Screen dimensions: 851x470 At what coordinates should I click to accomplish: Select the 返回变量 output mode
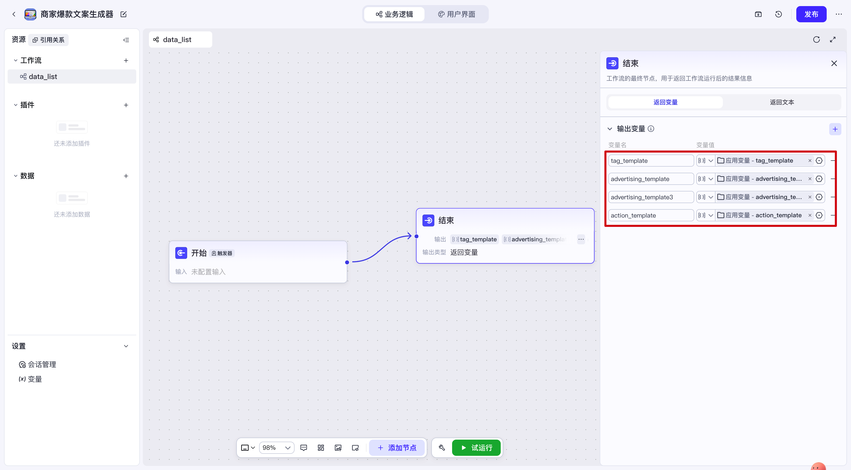[x=665, y=102]
